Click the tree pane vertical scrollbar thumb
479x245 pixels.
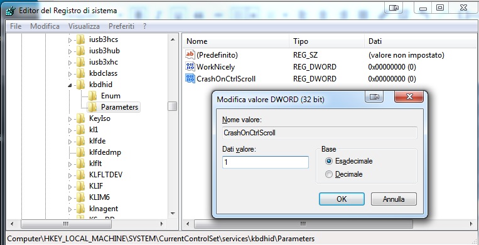coord(172,107)
